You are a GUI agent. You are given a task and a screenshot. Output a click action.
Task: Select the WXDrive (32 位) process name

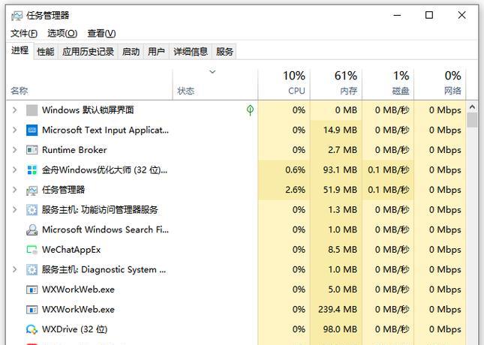pyautogui.click(x=75, y=329)
